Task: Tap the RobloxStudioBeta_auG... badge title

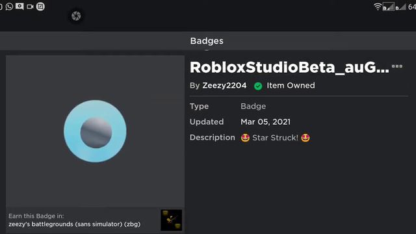Action: (x=289, y=68)
